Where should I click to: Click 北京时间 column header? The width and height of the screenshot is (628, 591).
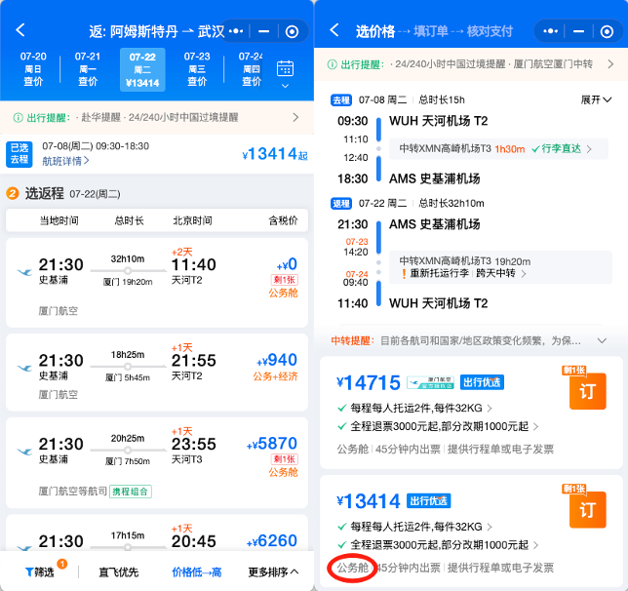tap(192, 220)
